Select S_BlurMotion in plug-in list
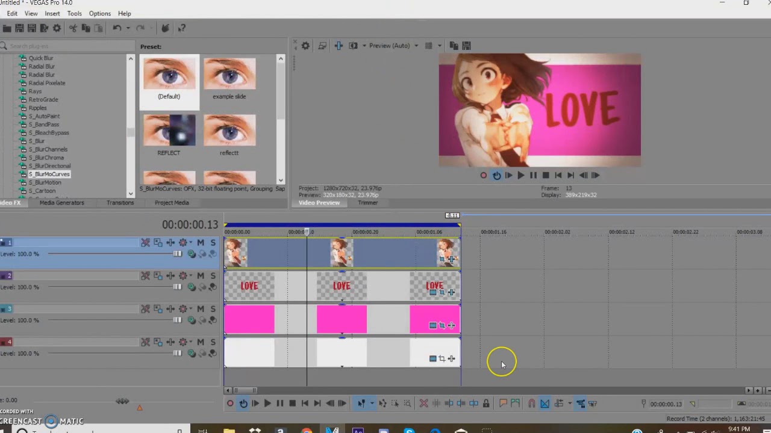The image size is (771, 433). [45, 182]
